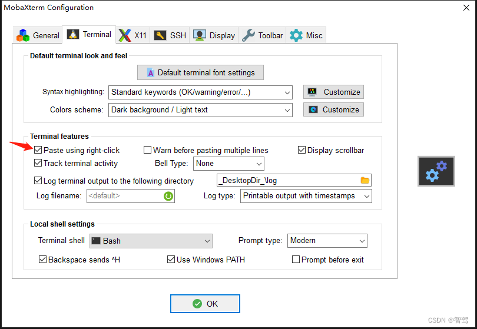
Task: Click the wrench Toolbar icon
Action: pyautogui.click(x=249, y=35)
